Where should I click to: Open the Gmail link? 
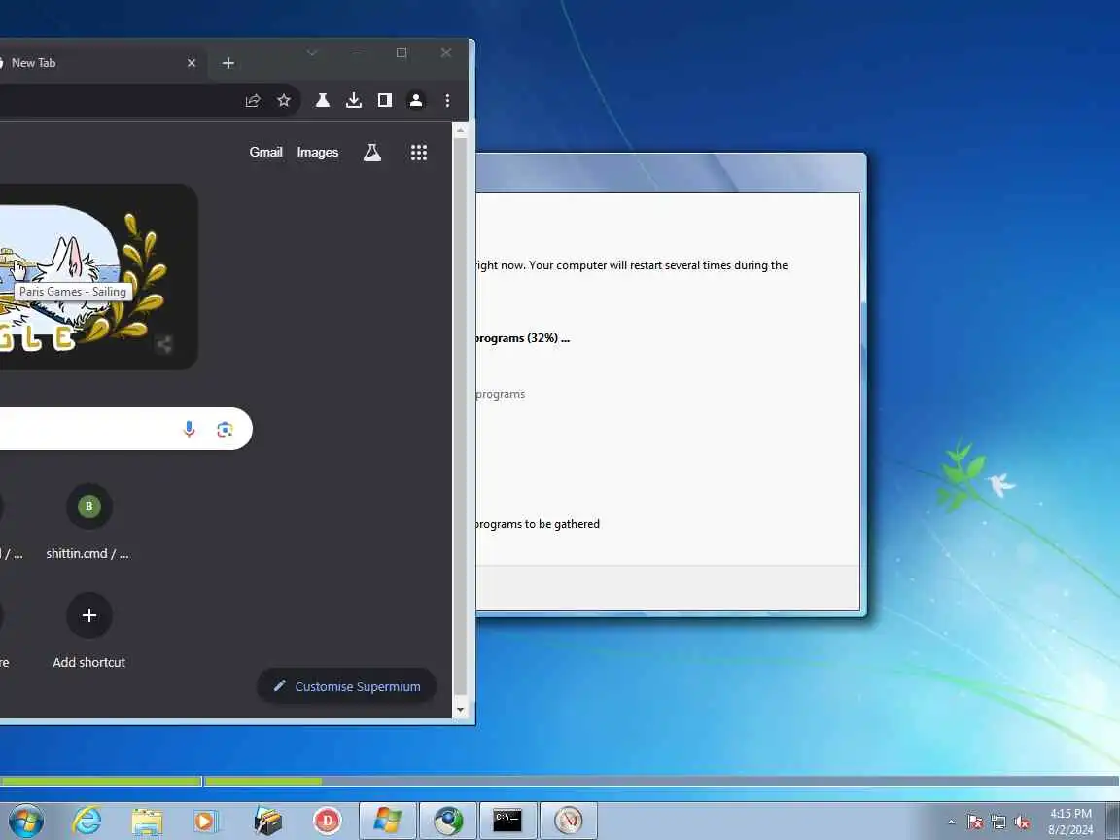point(265,152)
